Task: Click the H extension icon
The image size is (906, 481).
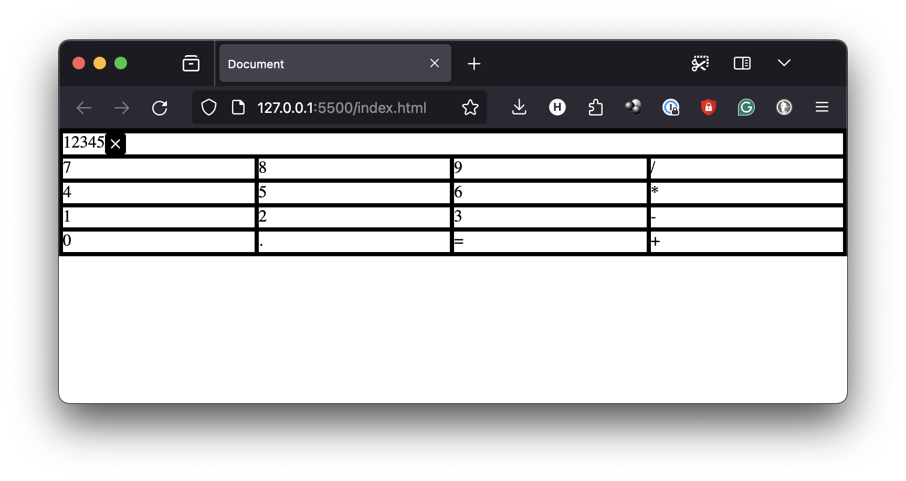Action: pos(557,107)
